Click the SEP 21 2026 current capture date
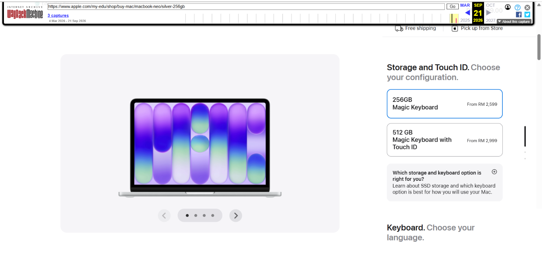Image resolution: width=542 pixels, height=263 pixels. point(478,13)
